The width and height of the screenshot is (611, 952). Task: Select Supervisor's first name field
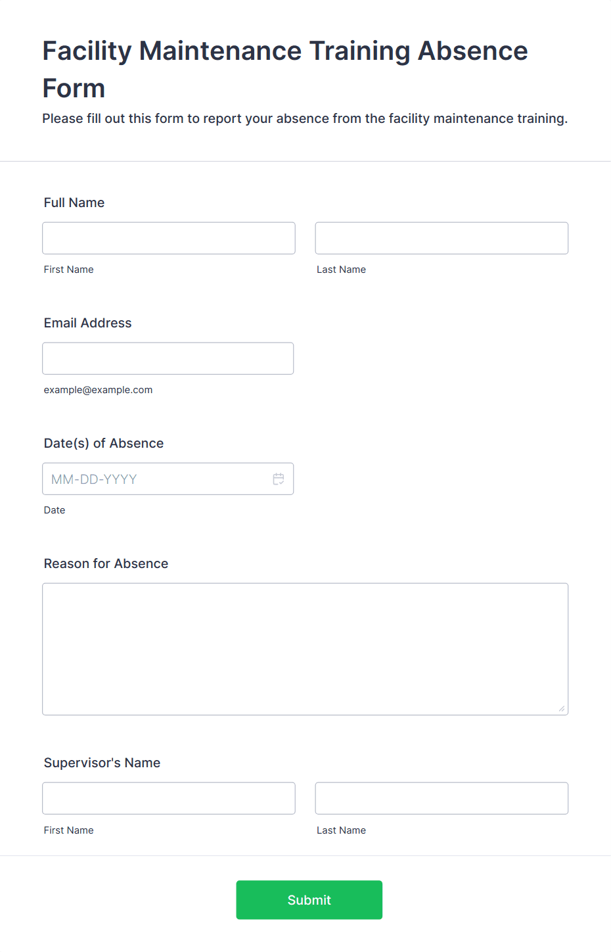(169, 798)
